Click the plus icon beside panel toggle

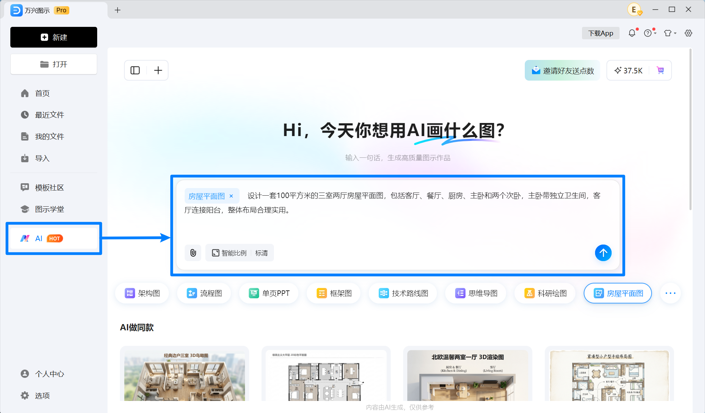[158, 70]
